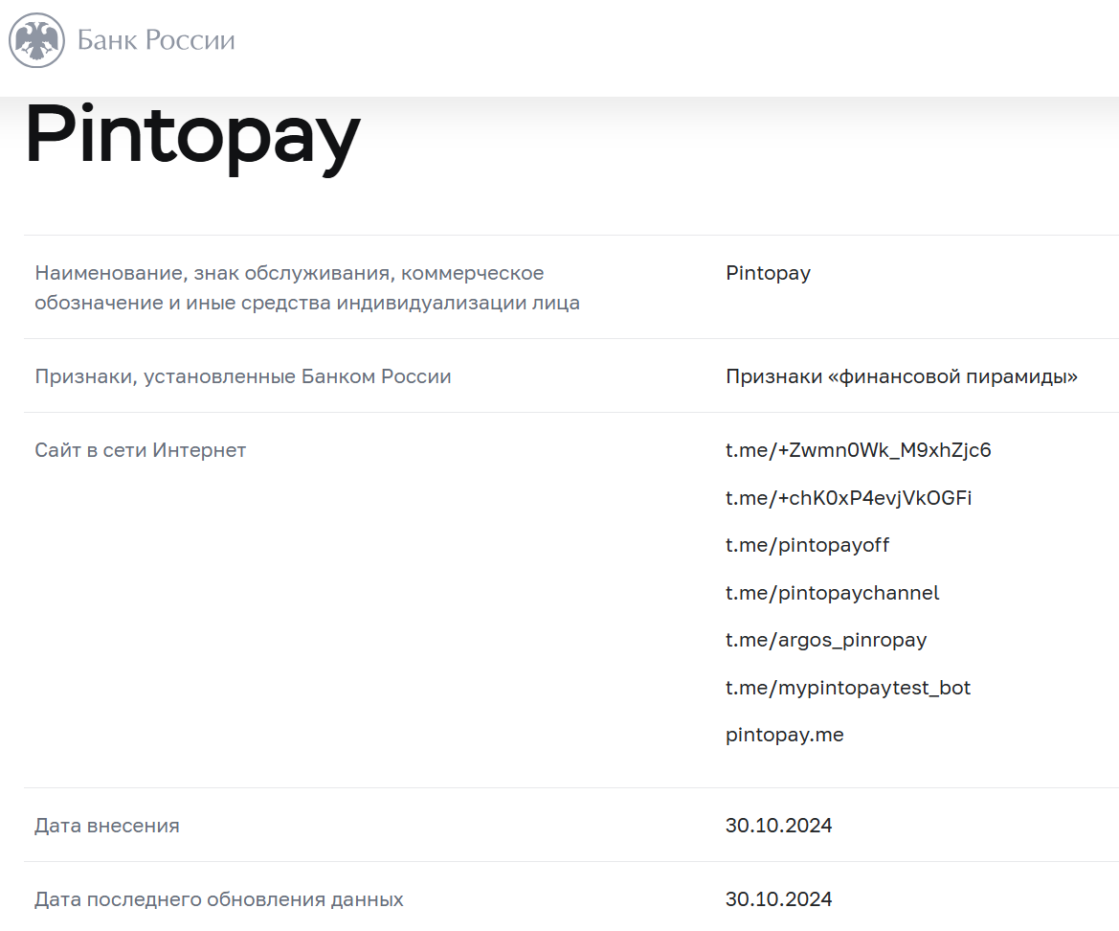Select the t.me/+Zwmn0Wk_M9xhZjc6 address
Image resolution: width=1119 pixels, height=931 pixels.
pyautogui.click(x=858, y=450)
